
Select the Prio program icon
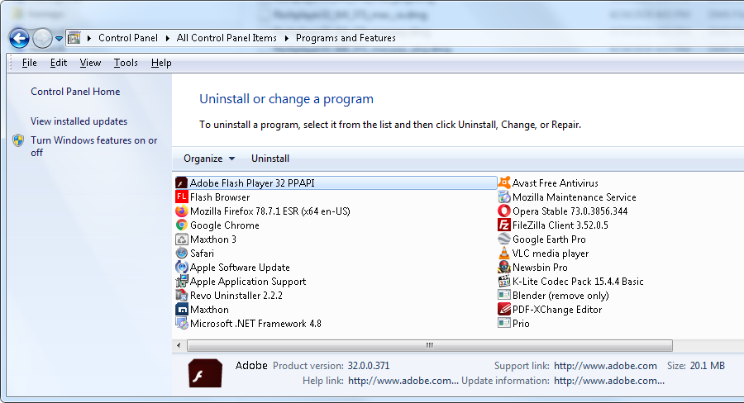click(504, 324)
